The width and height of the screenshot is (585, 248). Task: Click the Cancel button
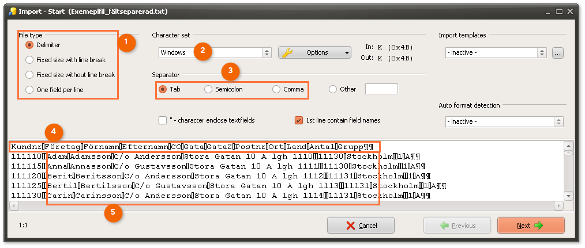coord(361,226)
